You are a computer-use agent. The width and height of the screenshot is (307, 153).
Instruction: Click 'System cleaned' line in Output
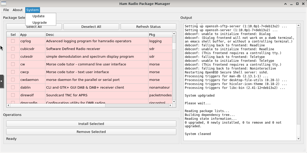pyautogui.click(x=198, y=134)
